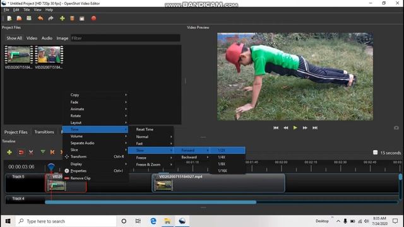
Task: Select Reset Time in Time submenu
Action: click(151, 129)
